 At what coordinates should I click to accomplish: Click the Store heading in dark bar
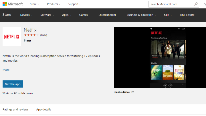point(7,15)
